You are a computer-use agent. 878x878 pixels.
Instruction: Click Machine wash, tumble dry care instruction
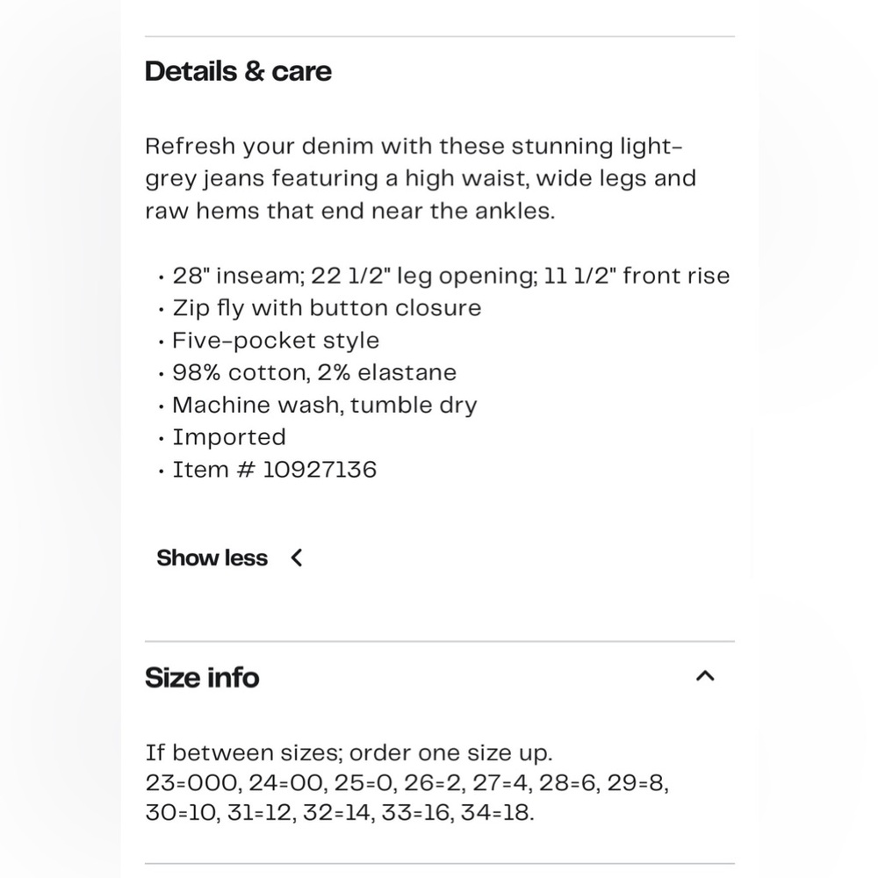pyautogui.click(x=325, y=405)
